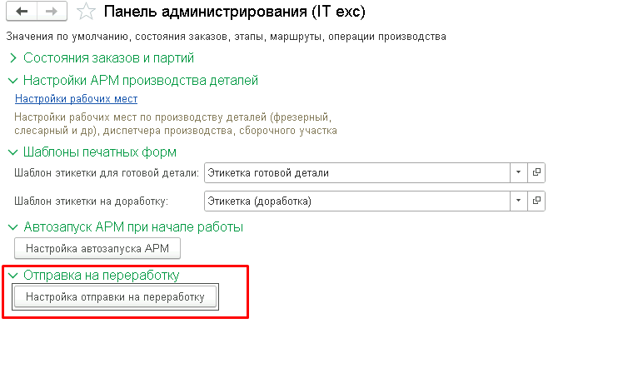
Task: Click the 'Панель администрирования' page title
Action: pyautogui.click(x=234, y=12)
